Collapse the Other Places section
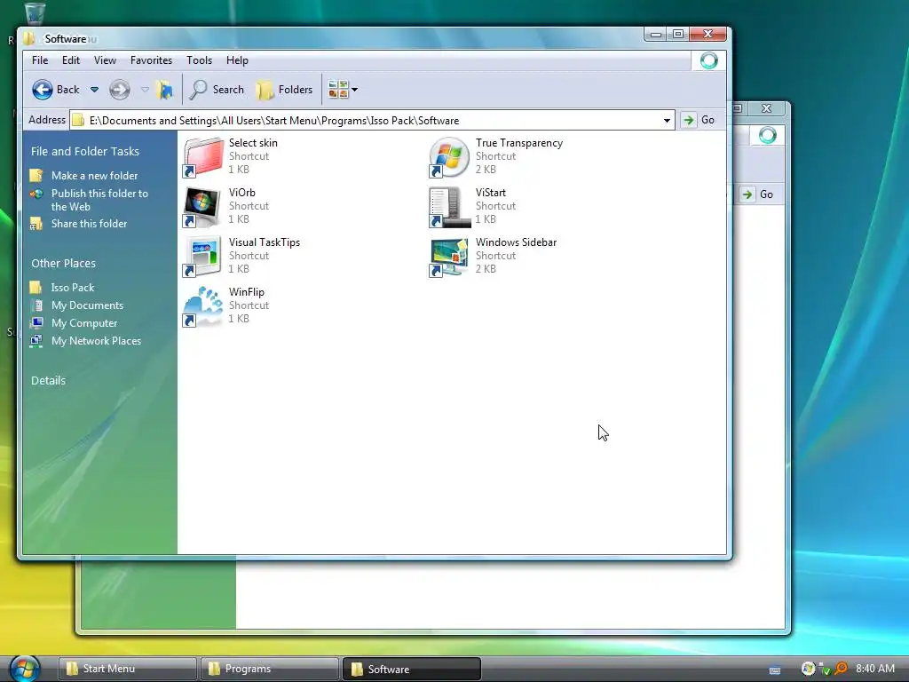The image size is (909, 682). click(x=64, y=263)
